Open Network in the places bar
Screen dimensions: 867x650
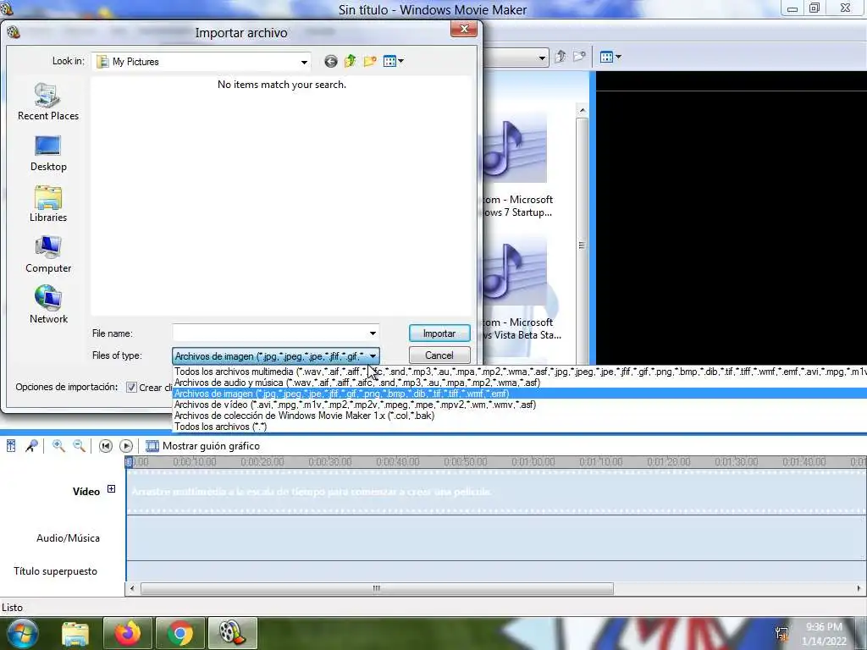click(x=48, y=305)
